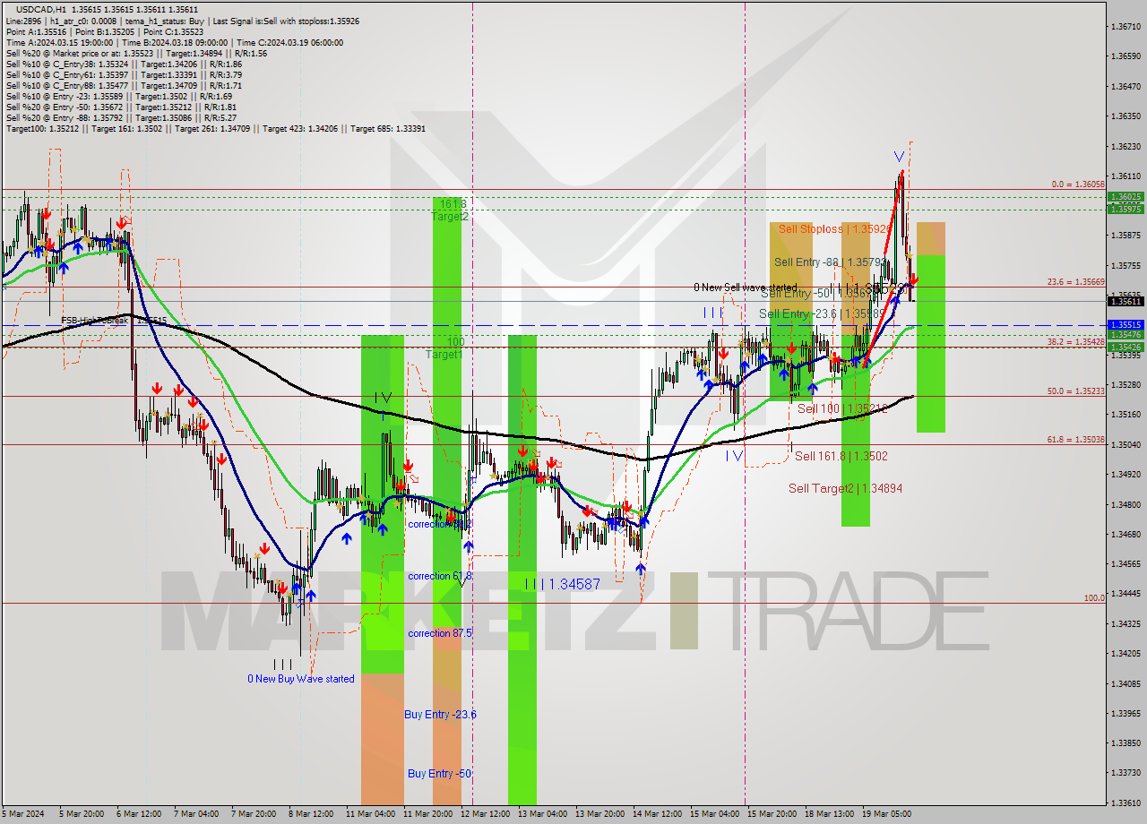Click the 1.34800 price axis value
This screenshot has height=824, width=1147.
1127,504
